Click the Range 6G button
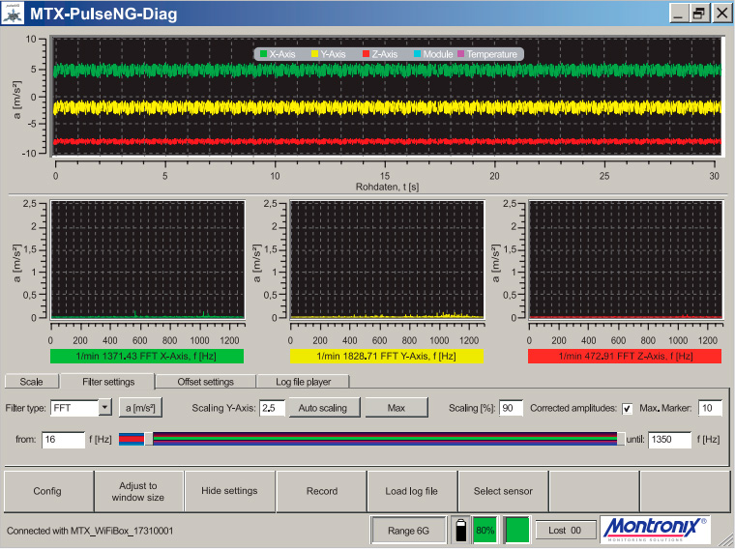Viewport: 735px width, 549px height. click(410, 530)
